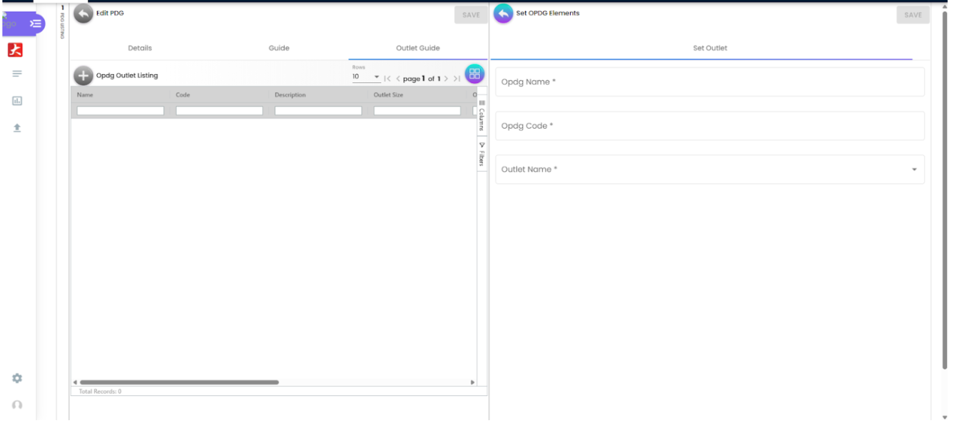Switch to the Guide tab

pyautogui.click(x=279, y=48)
